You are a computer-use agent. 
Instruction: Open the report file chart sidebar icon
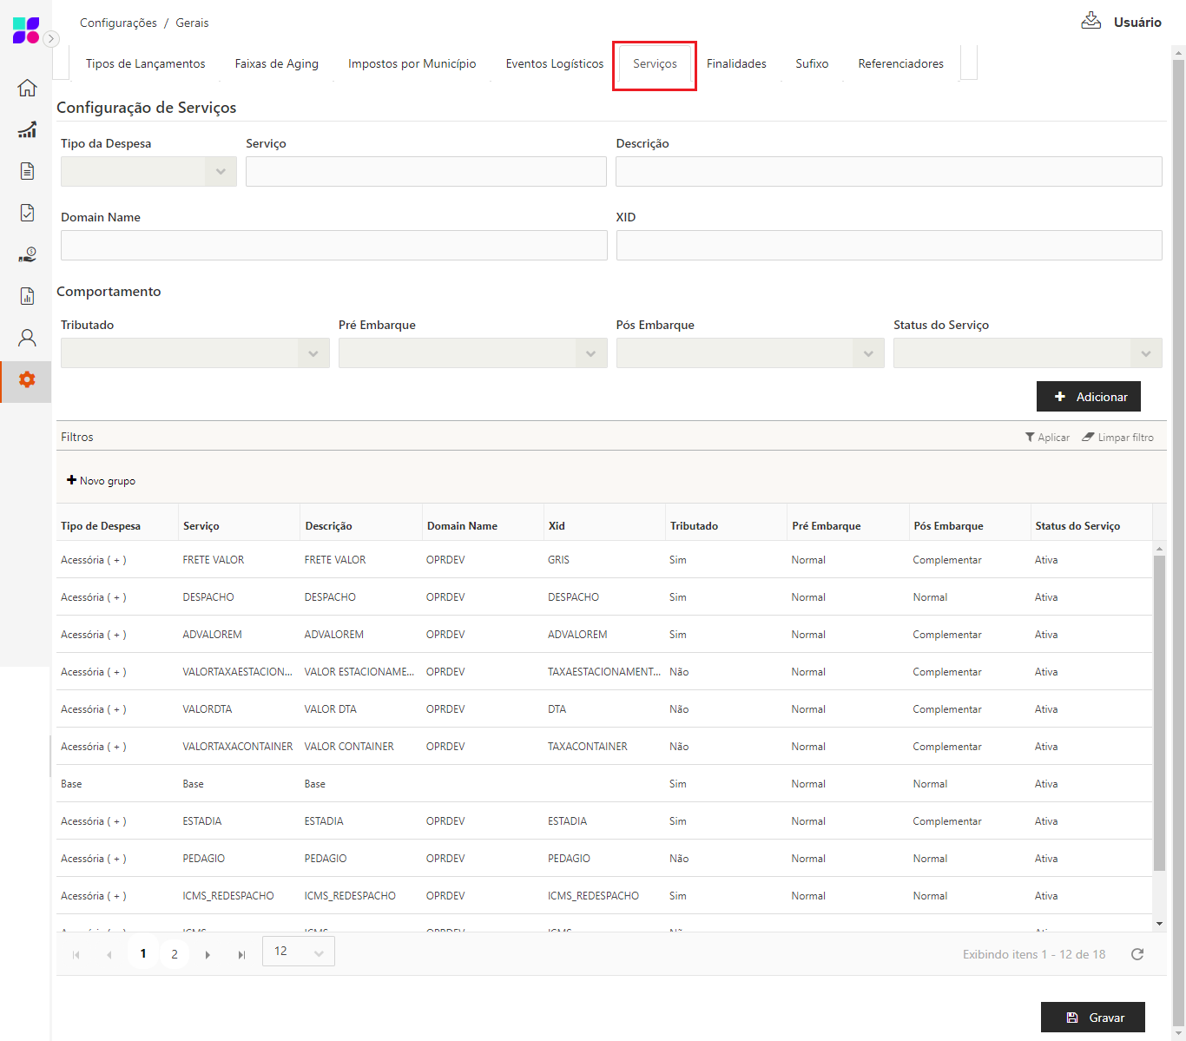click(27, 296)
